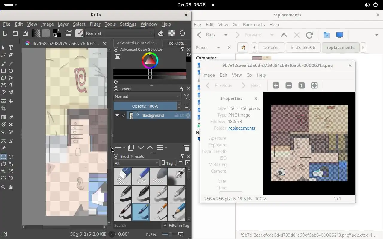The width and height of the screenshot is (383, 239).
Task: Expand add layer type arrow
Action: click(124, 148)
